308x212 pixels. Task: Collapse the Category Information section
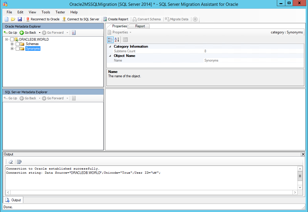click(110, 46)
